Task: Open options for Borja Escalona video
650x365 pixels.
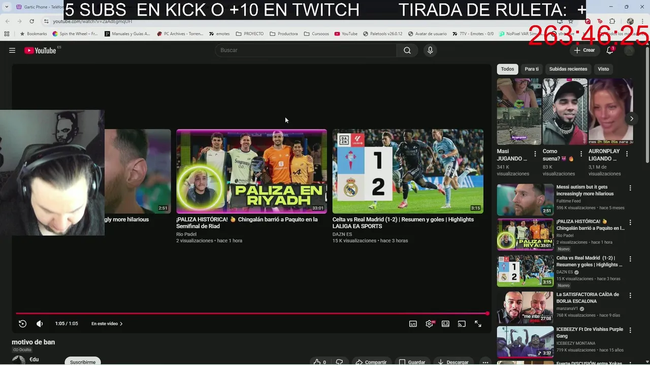Action: 630,295
